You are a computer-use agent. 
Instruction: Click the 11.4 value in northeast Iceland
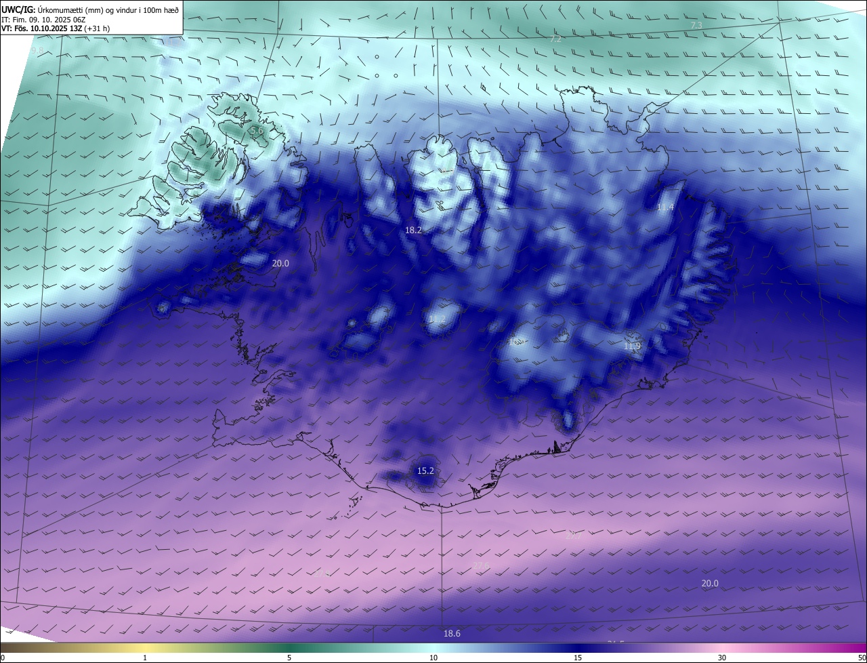pyautogui.click(x=665, y=207)
